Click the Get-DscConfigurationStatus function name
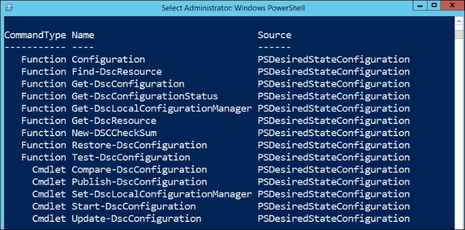 [145, 96]
